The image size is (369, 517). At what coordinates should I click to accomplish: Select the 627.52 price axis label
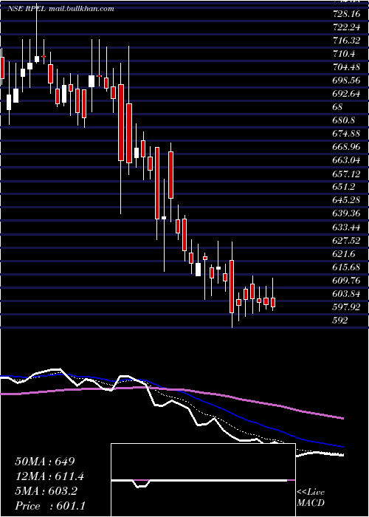(x=346, y=240)
